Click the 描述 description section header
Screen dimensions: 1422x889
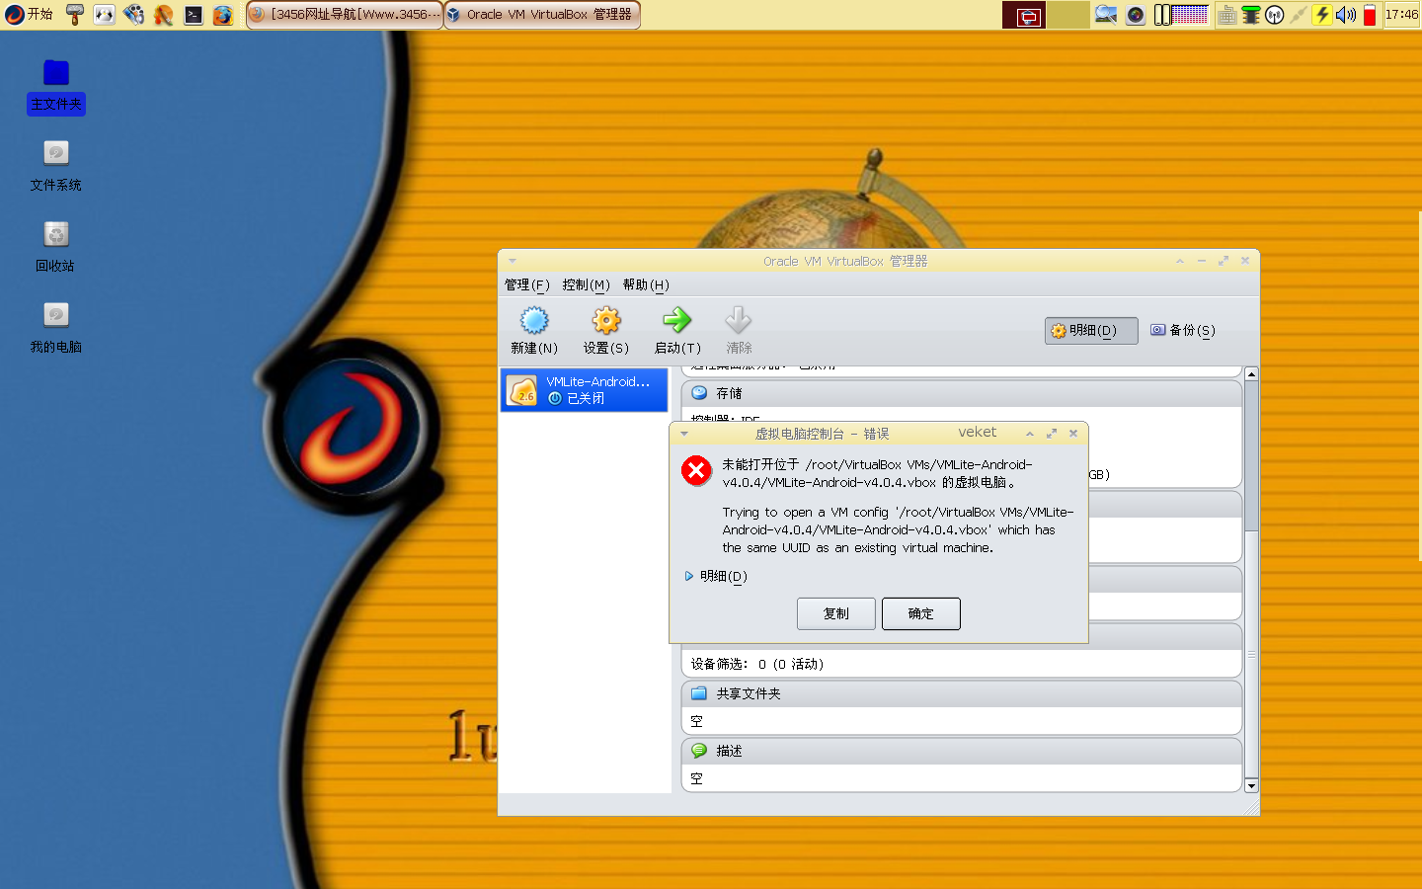point(961,751)
